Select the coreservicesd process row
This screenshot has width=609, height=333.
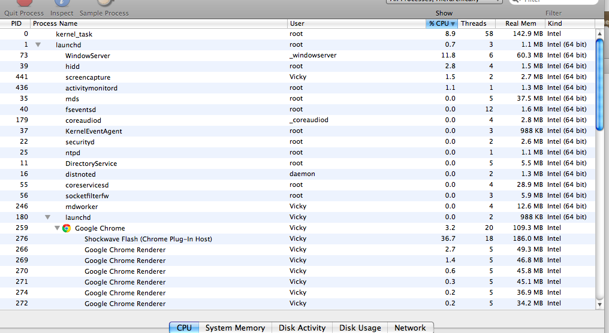(x=297, y=185)
